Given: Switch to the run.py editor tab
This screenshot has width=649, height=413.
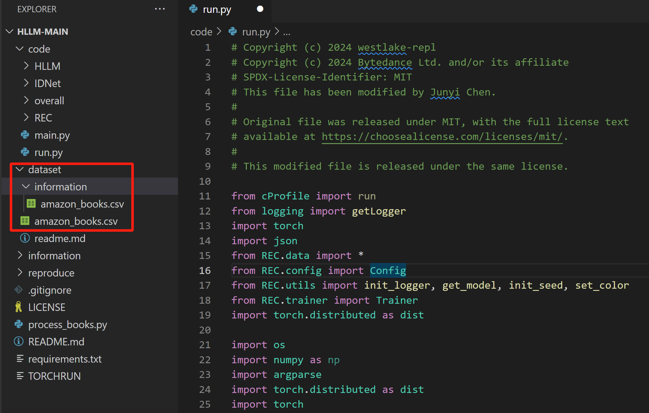Looking at the screenshot, I should tap(217, 10).
